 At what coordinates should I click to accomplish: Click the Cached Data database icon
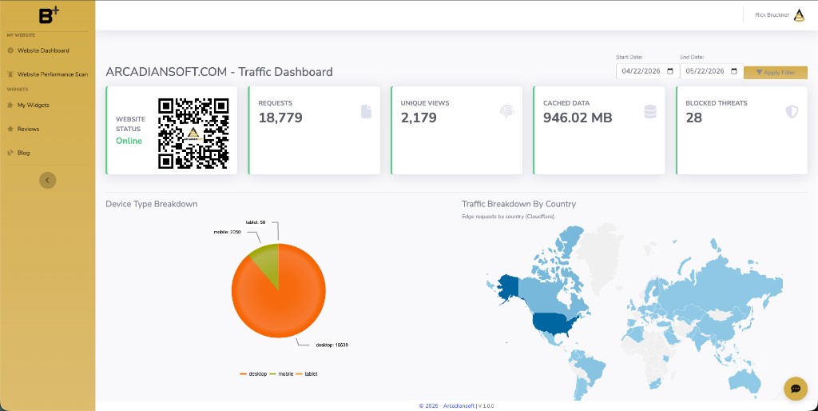pos(650,111)
